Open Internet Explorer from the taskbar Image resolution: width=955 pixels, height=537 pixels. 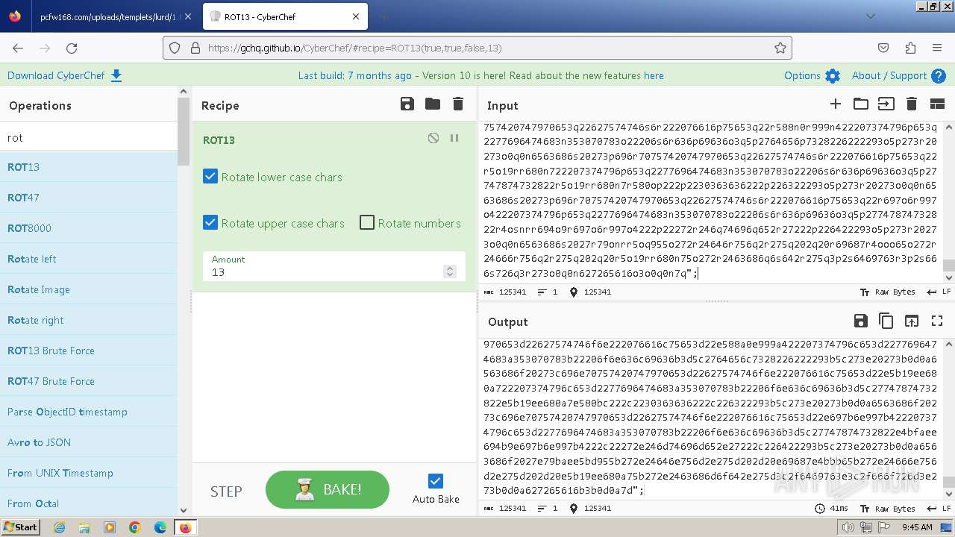click(x=59, y=527)
